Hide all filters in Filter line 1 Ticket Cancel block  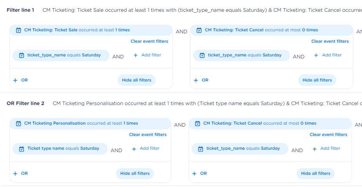(317, 80)
